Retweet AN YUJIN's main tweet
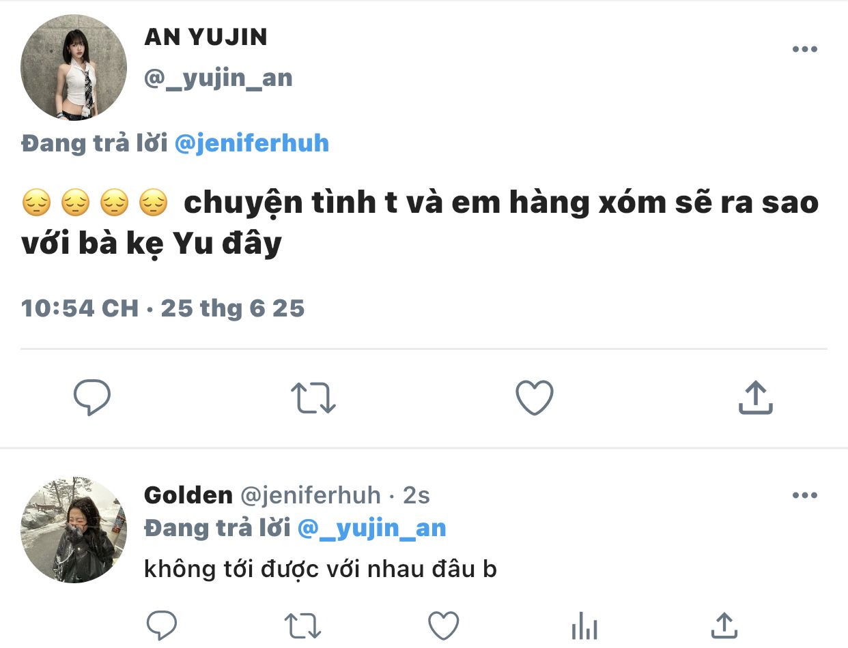The image size is (848, 648). tap(313, 398)
